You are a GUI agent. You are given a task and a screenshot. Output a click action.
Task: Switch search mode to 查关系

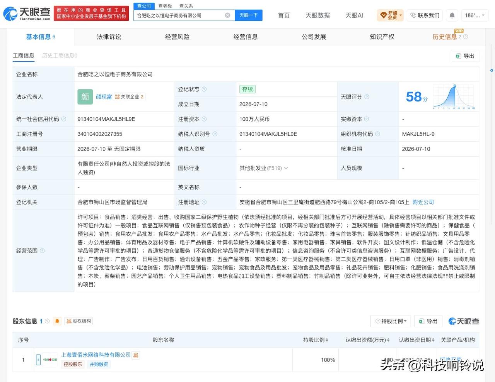pyautogui.click(x=186, y=6)
